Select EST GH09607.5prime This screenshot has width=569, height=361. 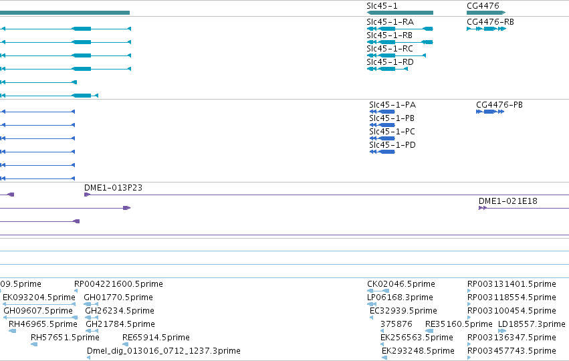click(38, 311)
